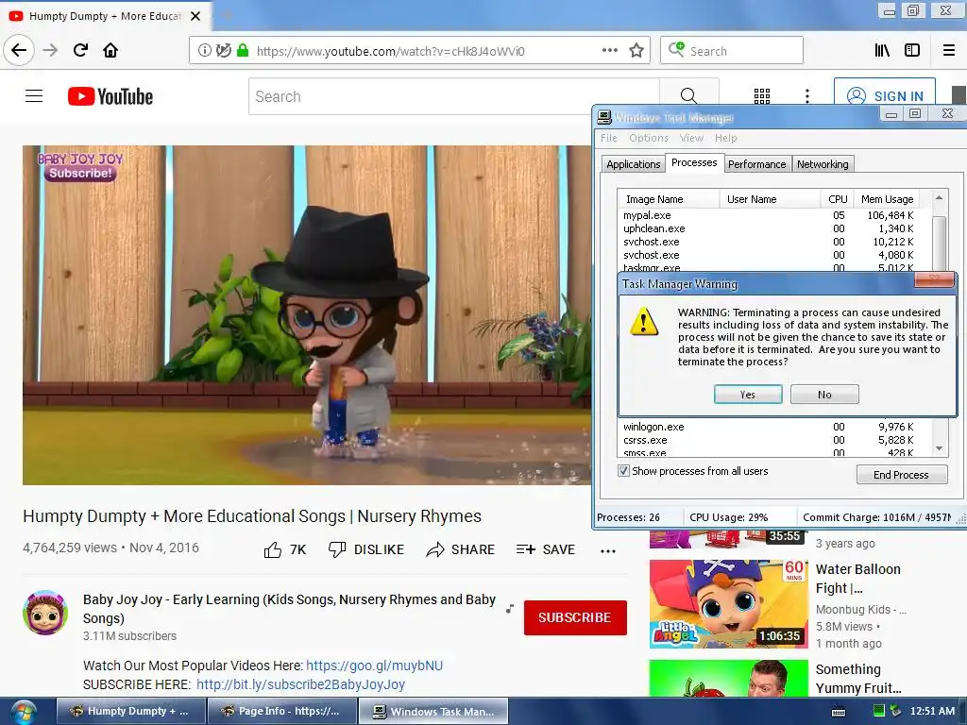Confirm termination with the Yes button

[748, 395]
